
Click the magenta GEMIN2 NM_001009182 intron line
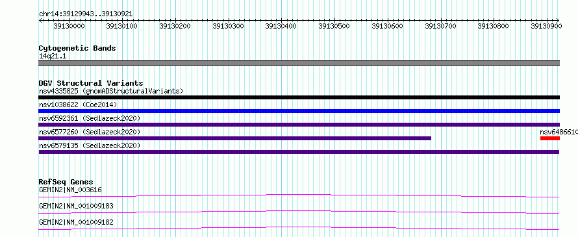click(x=299, y=228)
